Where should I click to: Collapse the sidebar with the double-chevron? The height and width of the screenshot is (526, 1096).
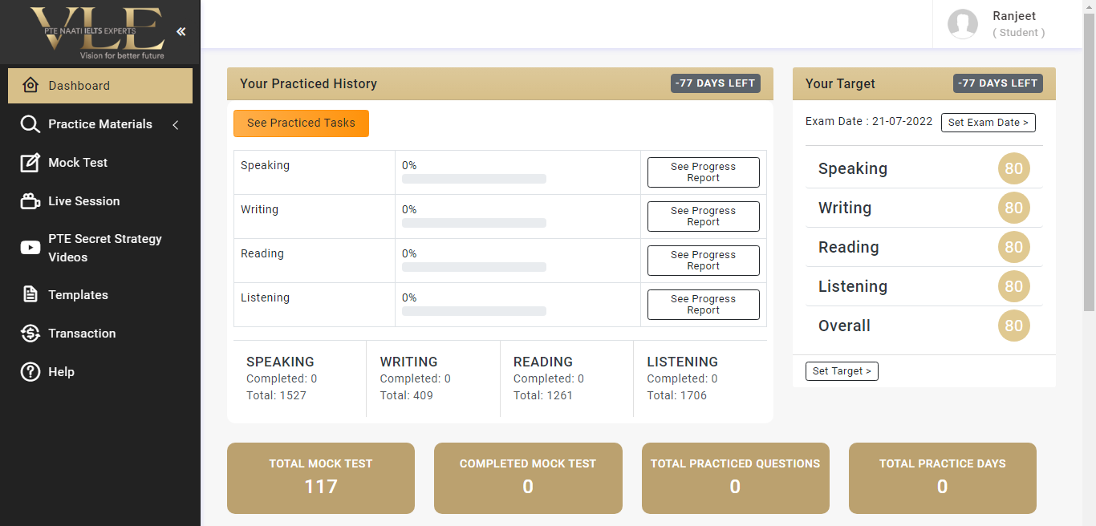pos(180,32)
